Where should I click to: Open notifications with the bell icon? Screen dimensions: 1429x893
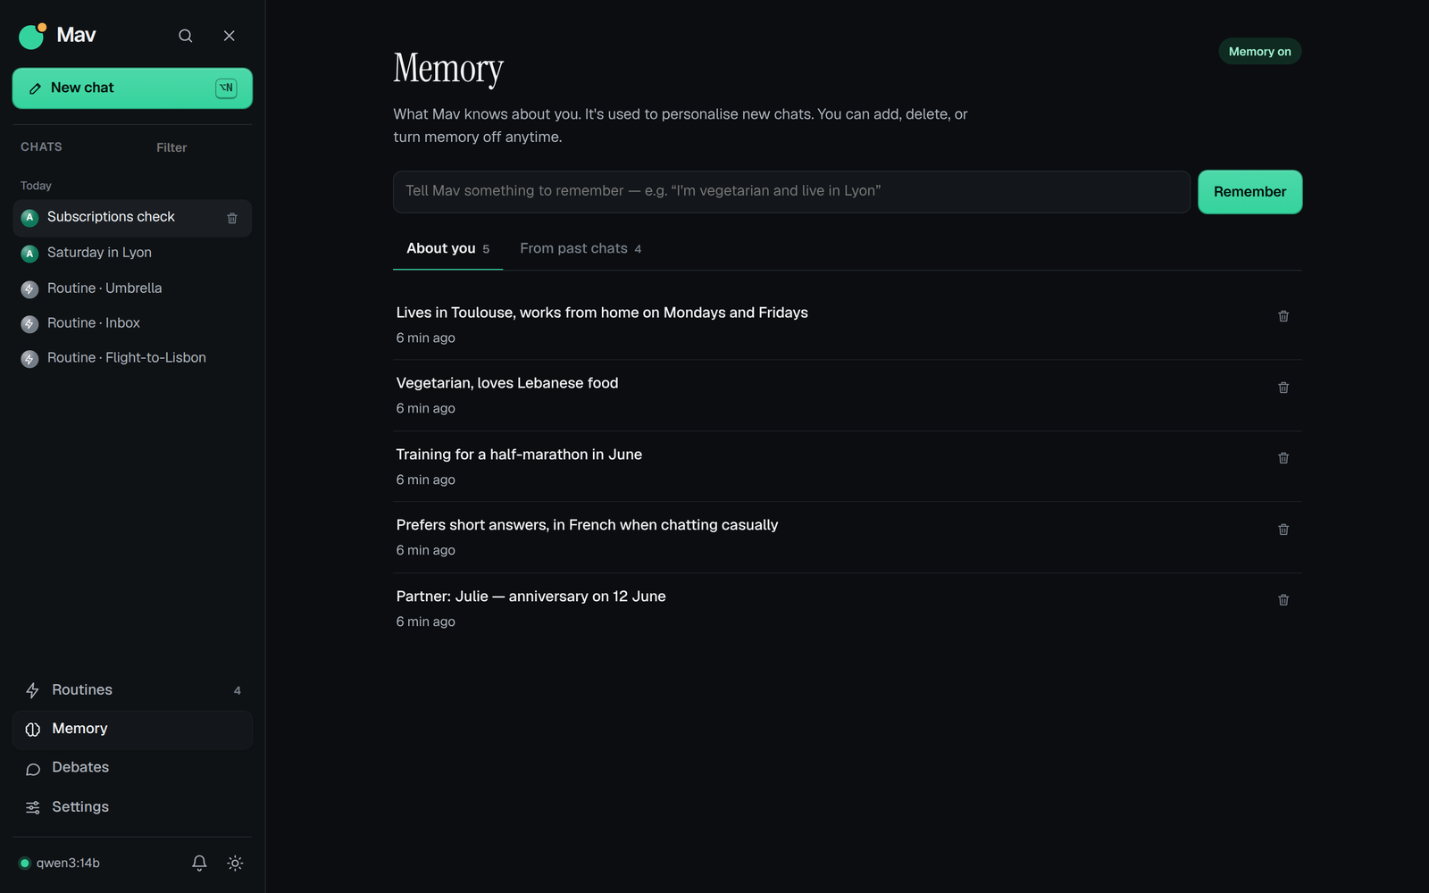click(x=199, y=864)
